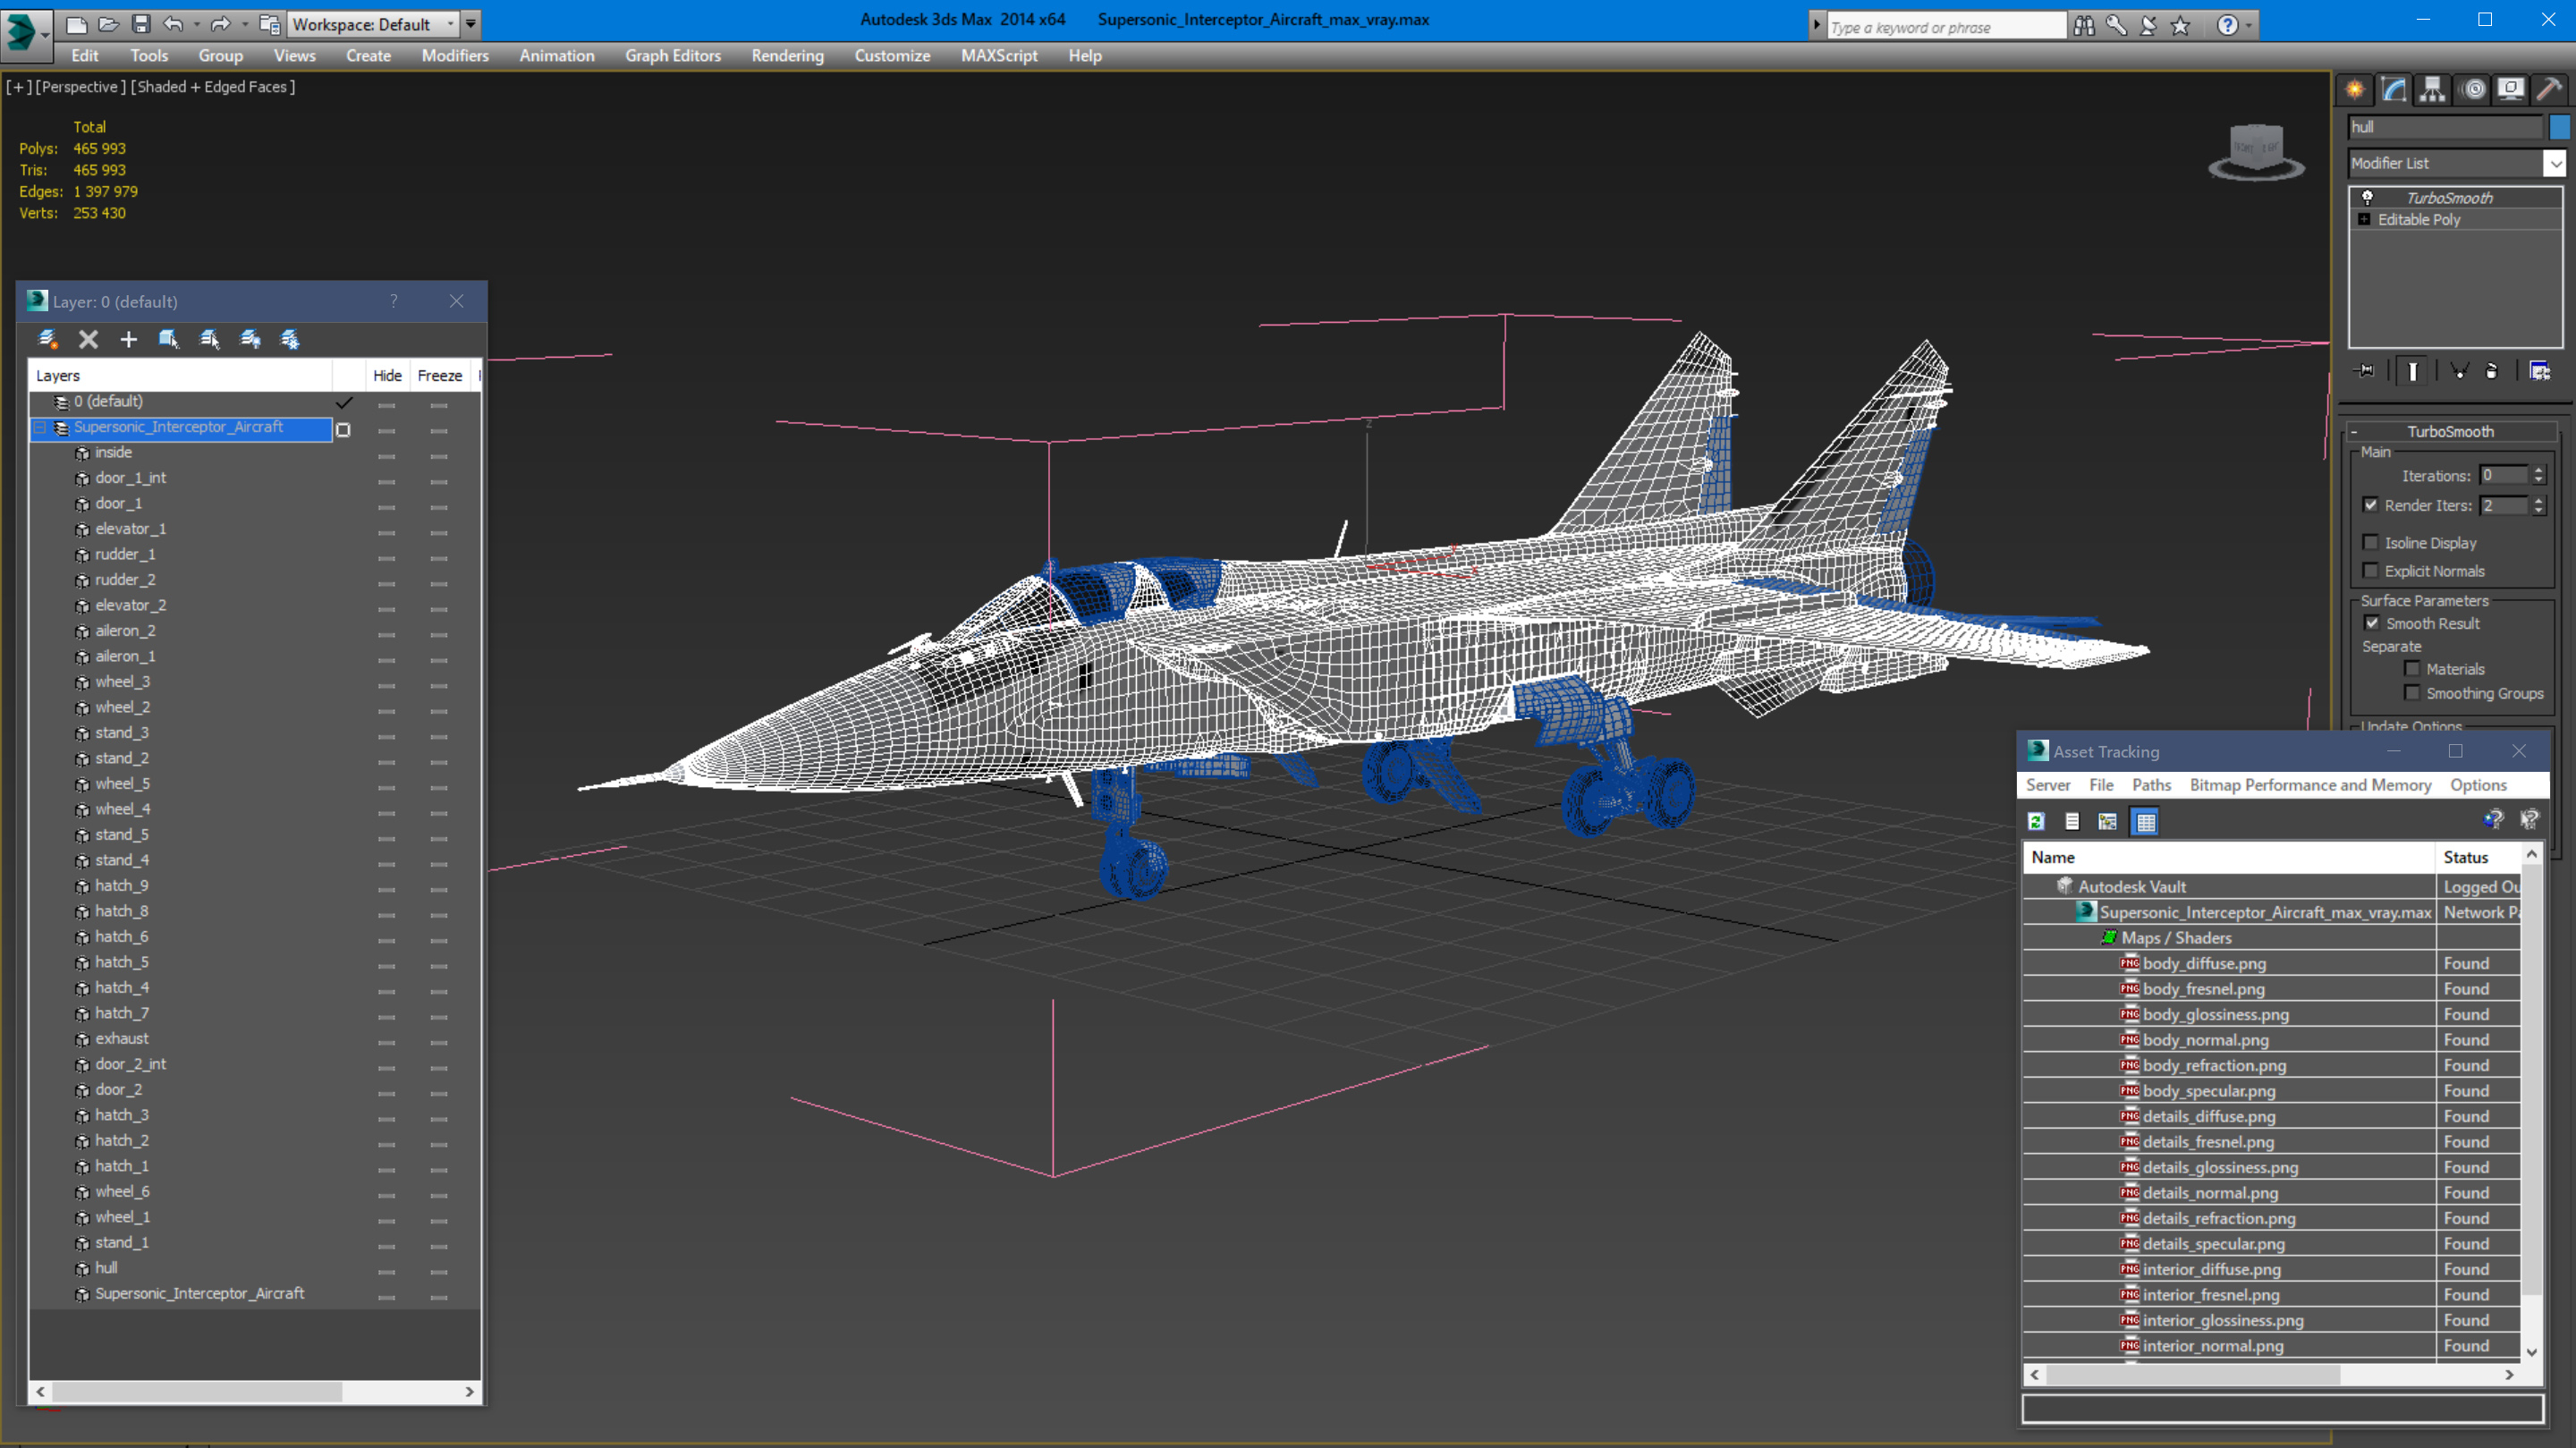Toggle Render Iters checkbox
The height and width of the screenshot is (1448, 2576).
[x=2370, y=505]
